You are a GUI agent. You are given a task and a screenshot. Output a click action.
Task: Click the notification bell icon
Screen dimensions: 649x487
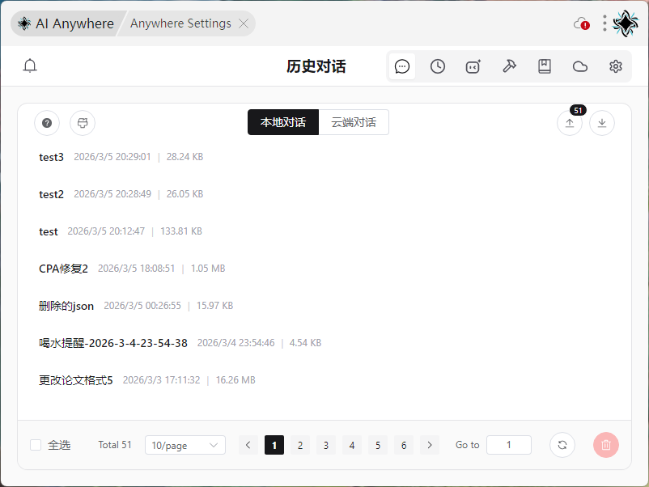pos(30,66)
